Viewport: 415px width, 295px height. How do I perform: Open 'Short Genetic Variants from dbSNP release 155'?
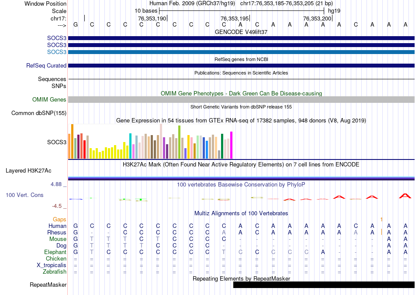pos(241,107)
